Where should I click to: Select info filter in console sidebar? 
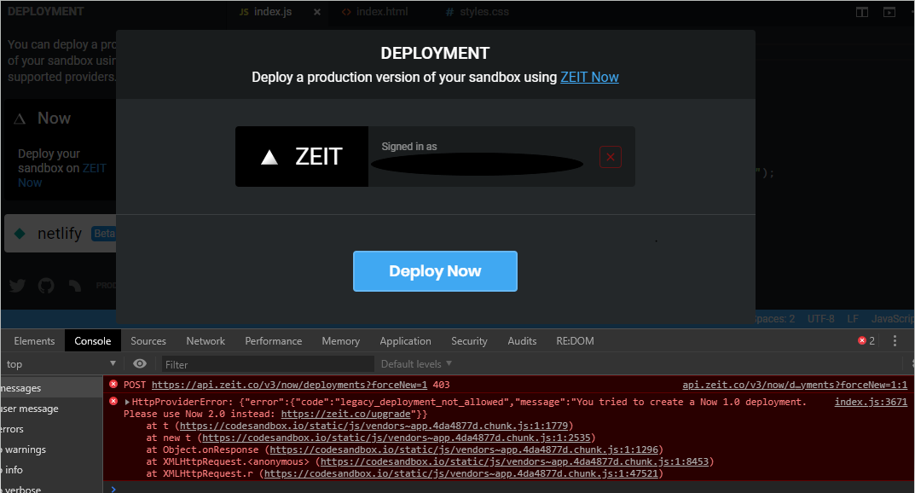coord(51,470)
